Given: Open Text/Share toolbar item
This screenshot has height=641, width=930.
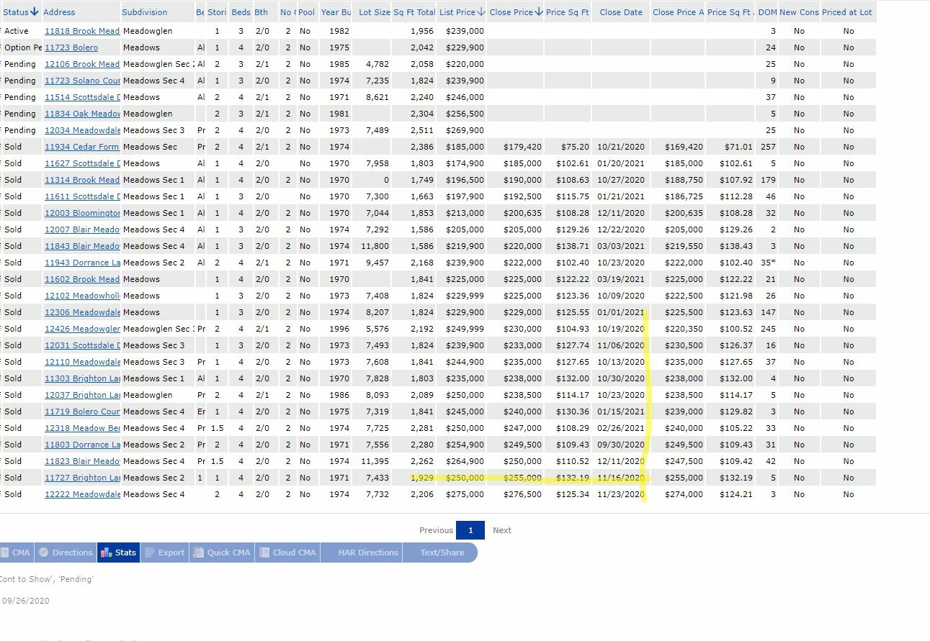Looking at the screenshot, I should coord(442,553).
